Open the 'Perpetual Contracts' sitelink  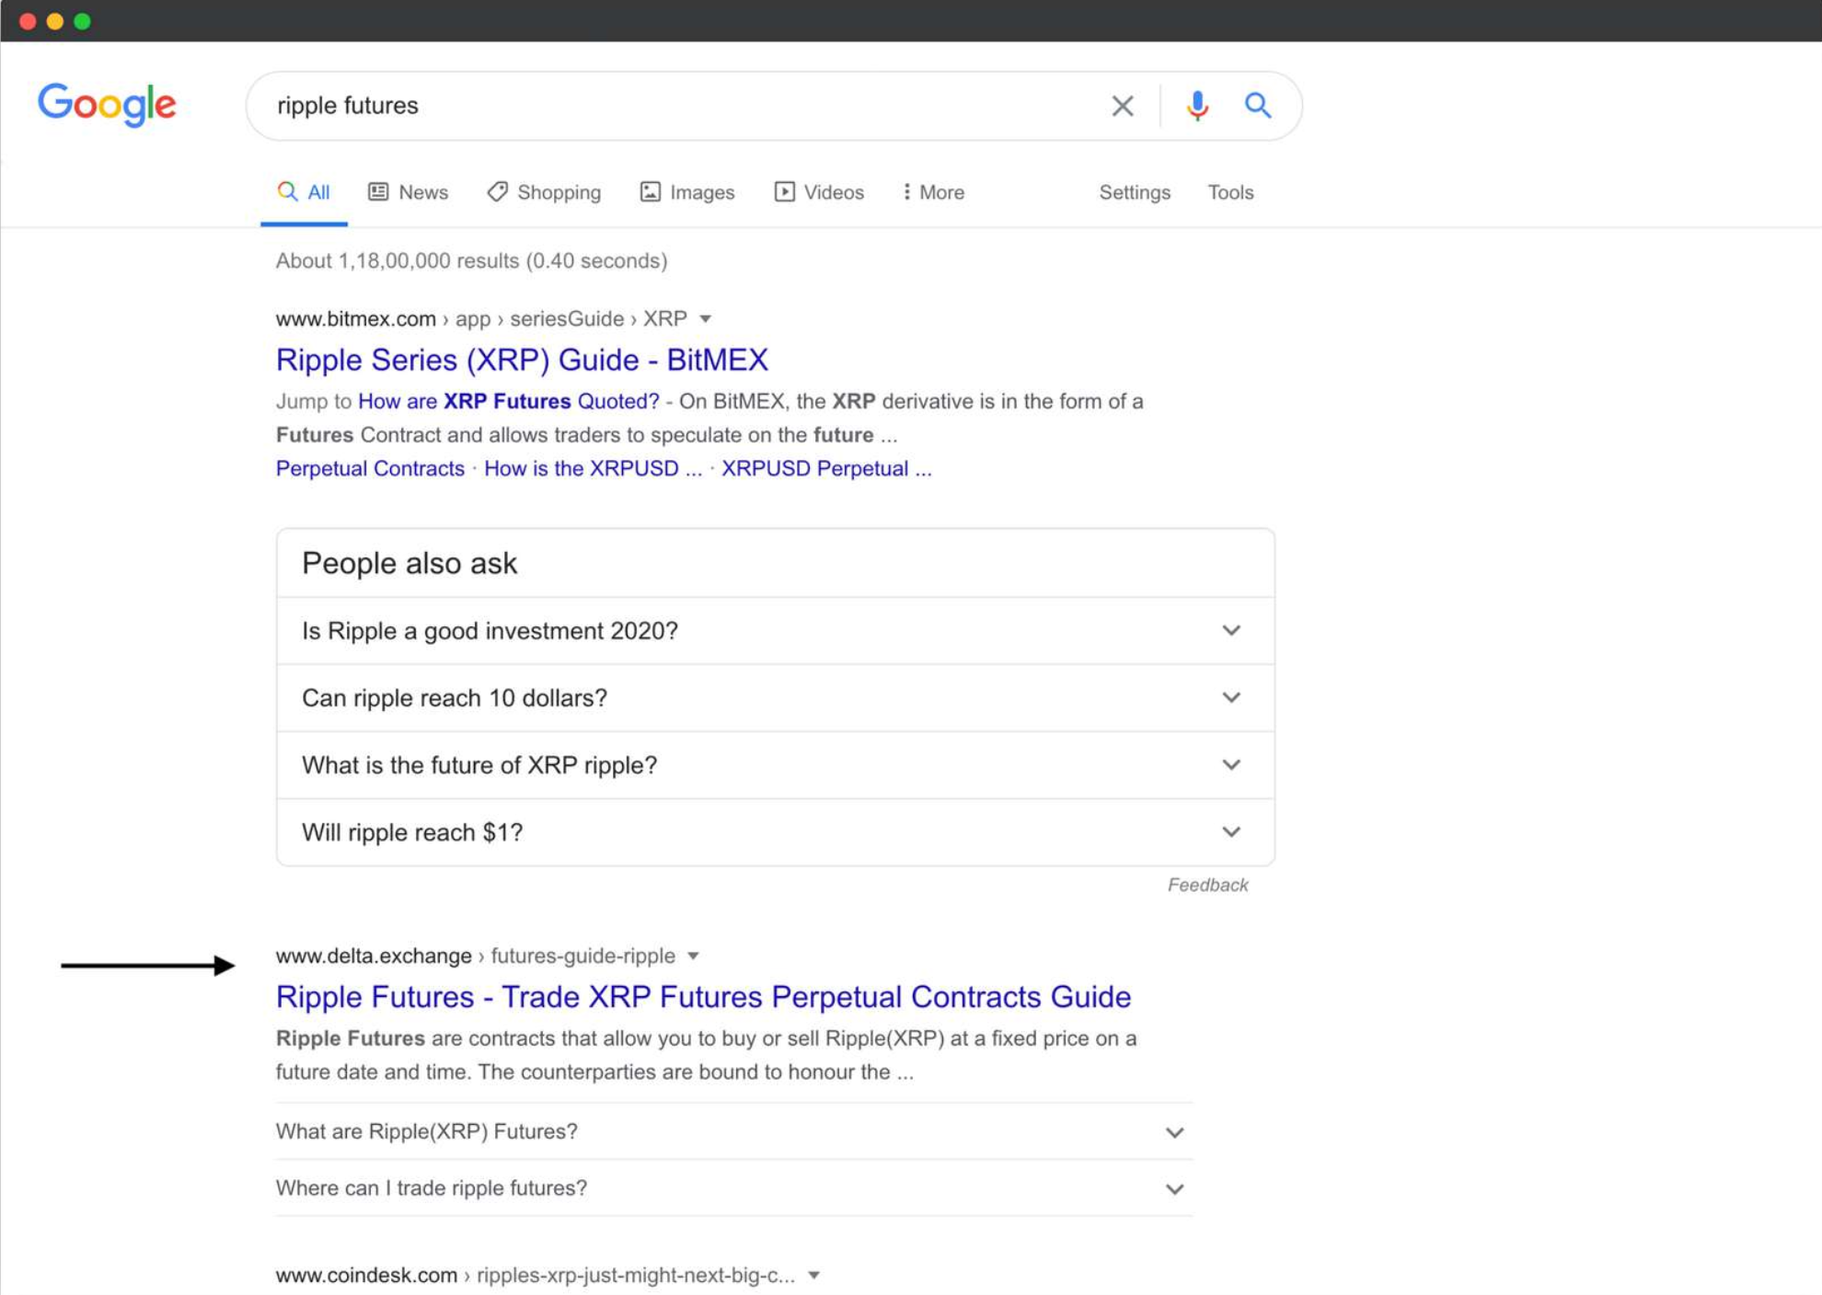pyautogui.click(x=370, y=468)
